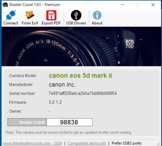Open the Compatible device list link
The width and height of the screenshot is (162, 146).
[x=87, y=143]
